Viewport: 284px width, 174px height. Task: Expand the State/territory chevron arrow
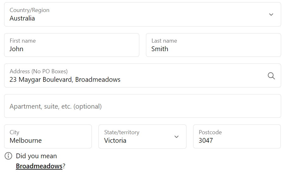click(x=177, y=137)
